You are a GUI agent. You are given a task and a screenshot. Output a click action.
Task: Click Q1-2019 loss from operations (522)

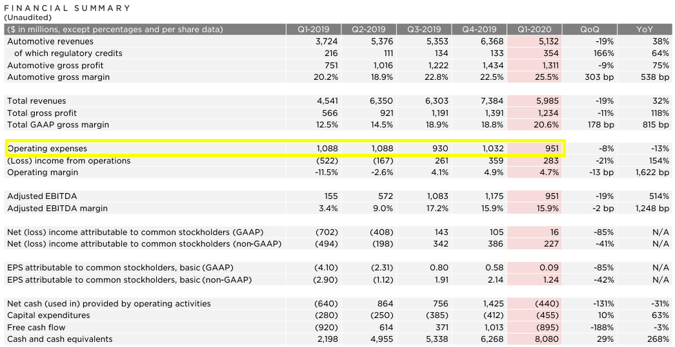coord(327,160)
